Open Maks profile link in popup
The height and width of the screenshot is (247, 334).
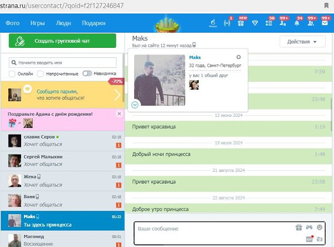(x=195, y=57)
